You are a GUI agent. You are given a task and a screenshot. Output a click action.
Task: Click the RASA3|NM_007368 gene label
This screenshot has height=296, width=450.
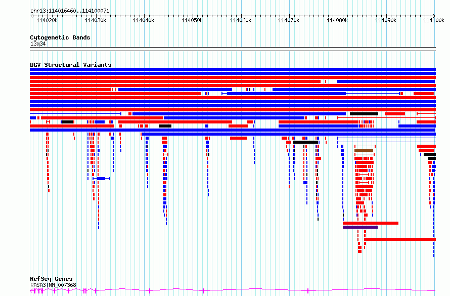click(53, 285)
